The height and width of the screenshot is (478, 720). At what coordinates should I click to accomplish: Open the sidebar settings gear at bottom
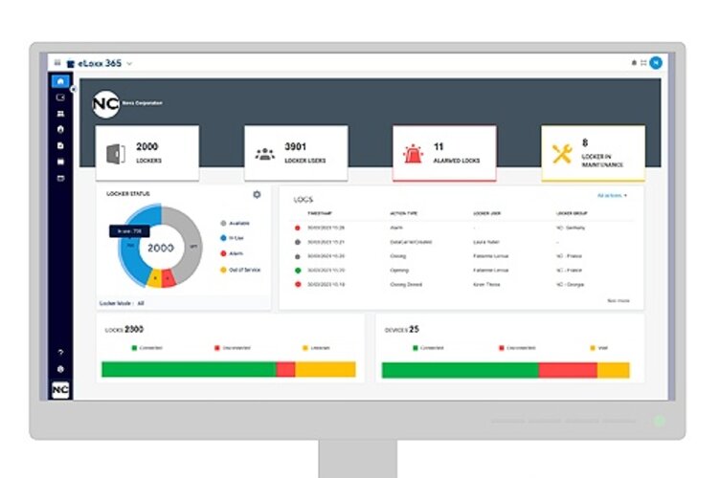60,368
